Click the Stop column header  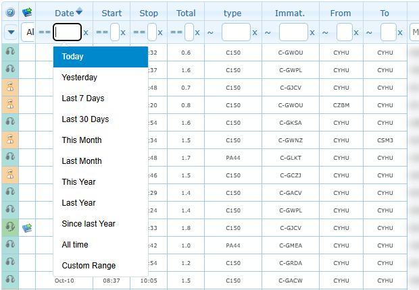[149, 13]
